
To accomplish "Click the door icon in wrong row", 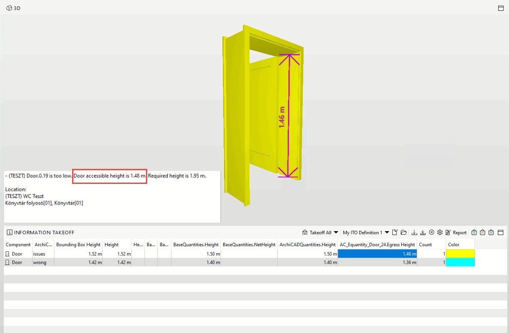I will pyautogui.click(x=7, y=262).
